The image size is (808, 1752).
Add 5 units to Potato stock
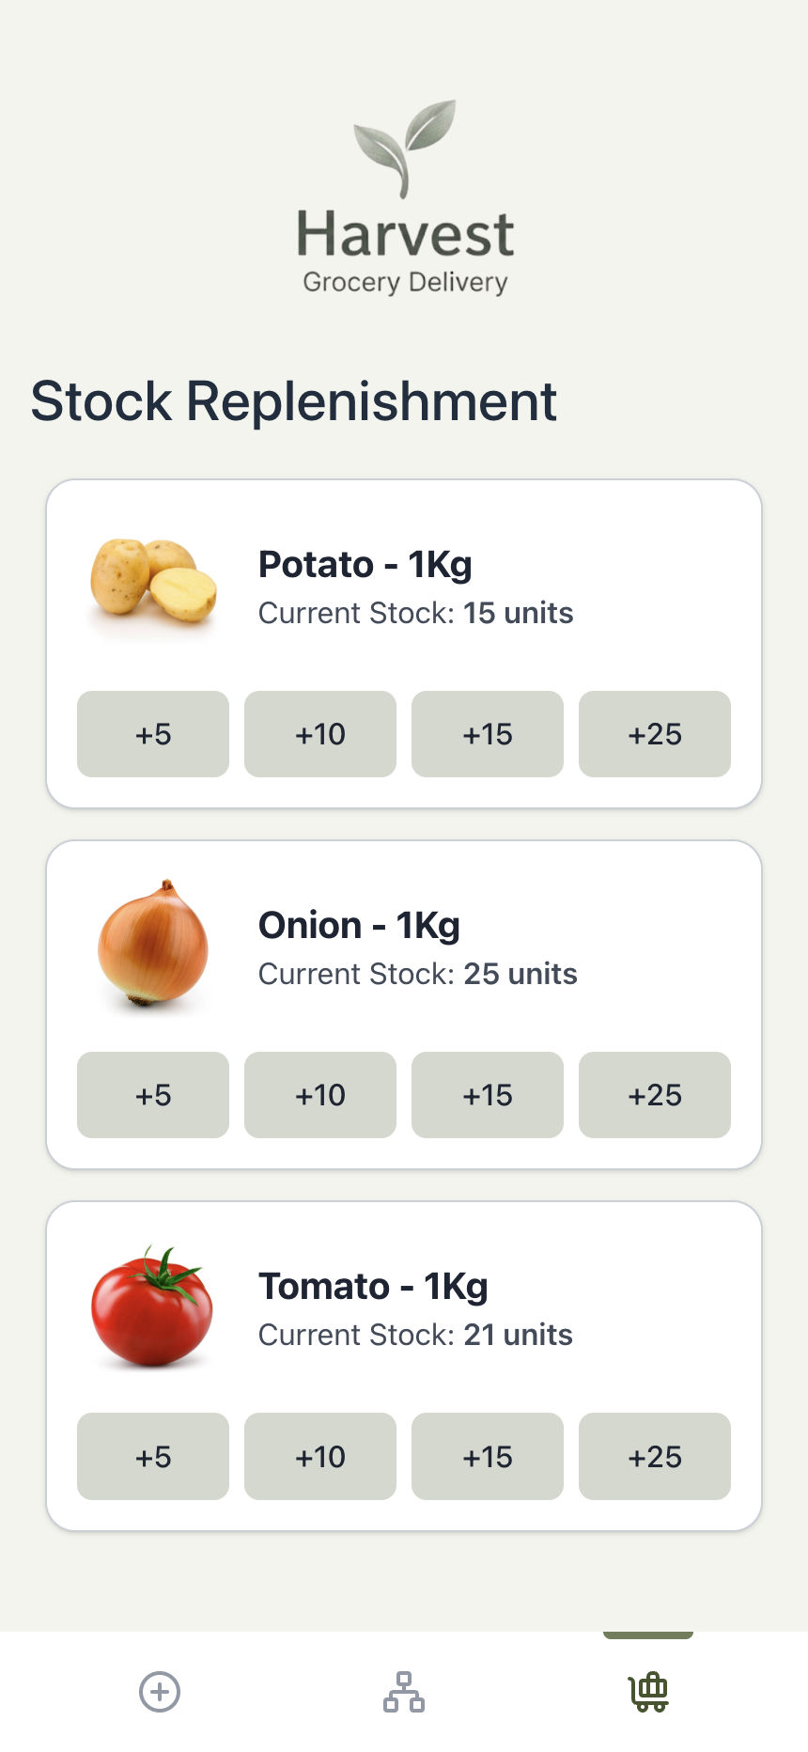pos(153,734)
